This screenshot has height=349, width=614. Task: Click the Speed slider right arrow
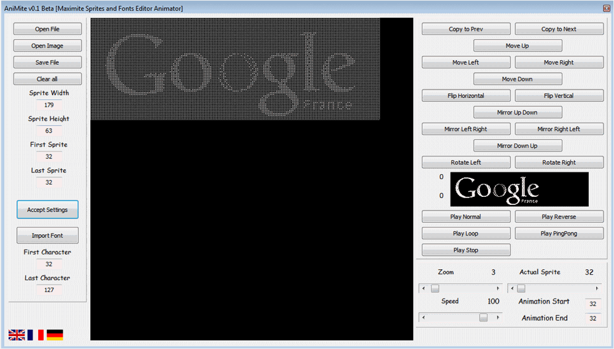(x=498, y=317)
